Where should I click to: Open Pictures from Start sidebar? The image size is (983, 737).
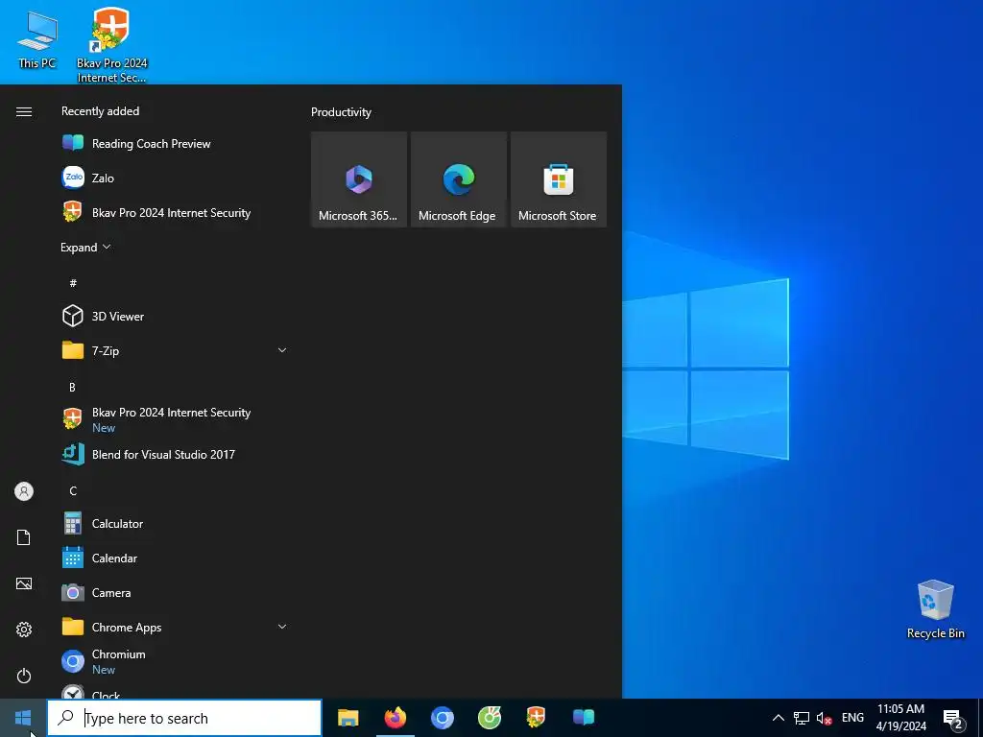pyautogui.click(x=24, y=583)
